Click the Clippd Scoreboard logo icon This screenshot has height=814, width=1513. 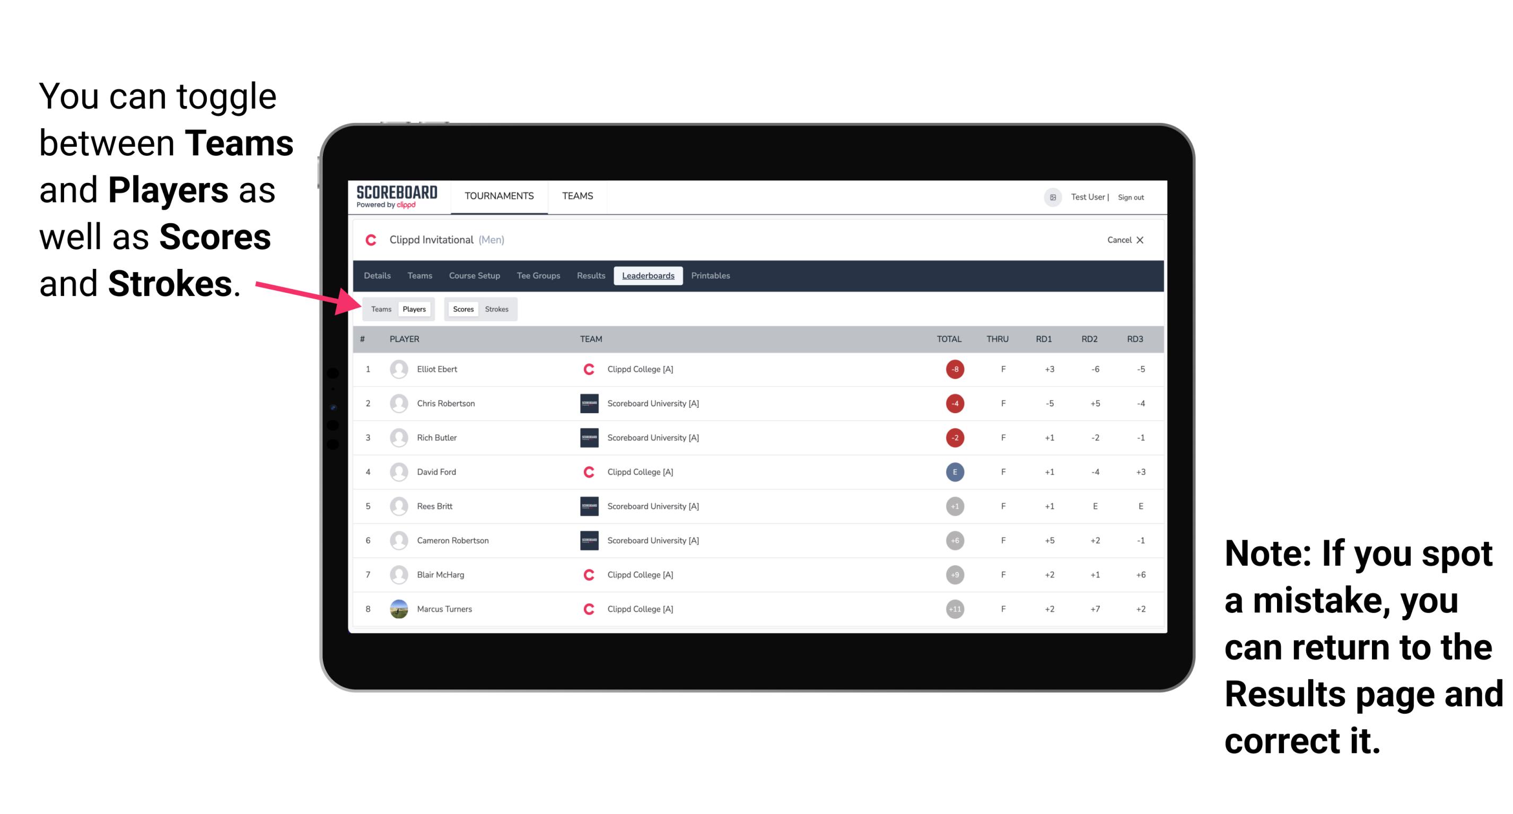tap(395, 198)
